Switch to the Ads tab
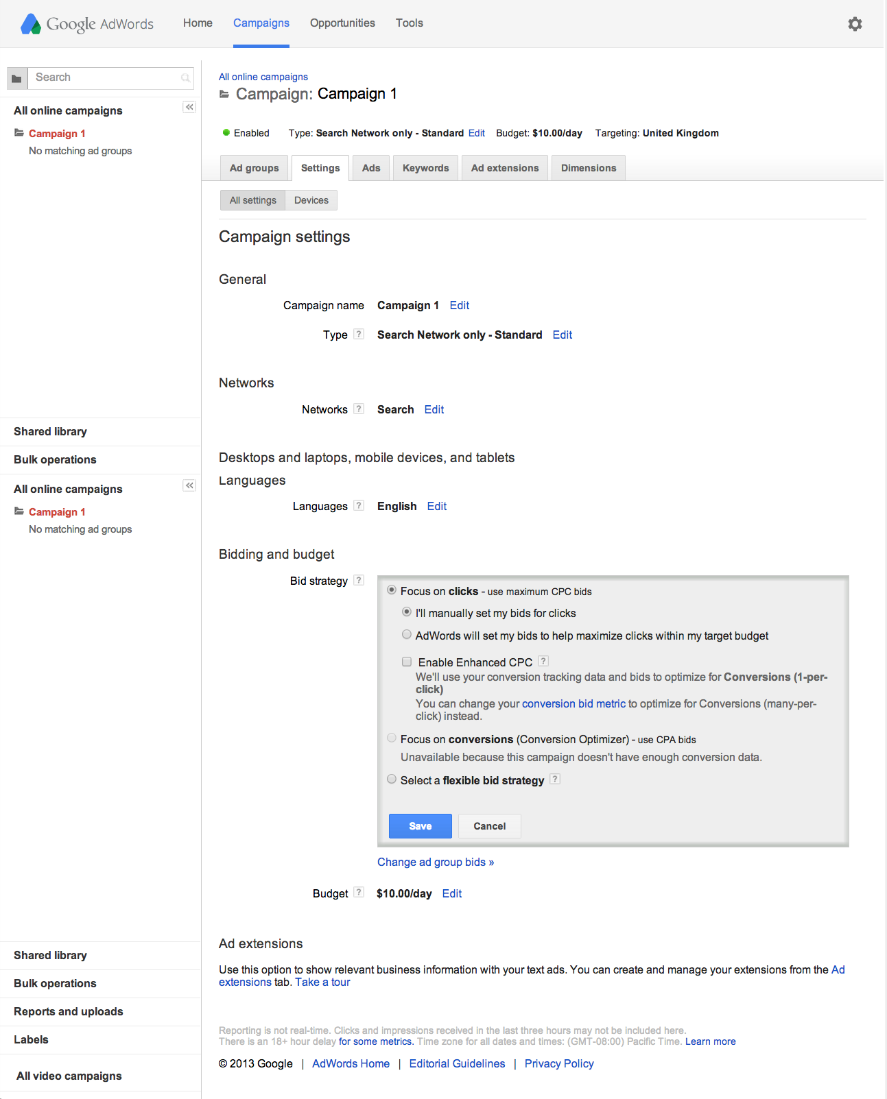Image resolution: width=887 pixels, height=1099 pixels. pyautogui.click(x=371, y=168)
